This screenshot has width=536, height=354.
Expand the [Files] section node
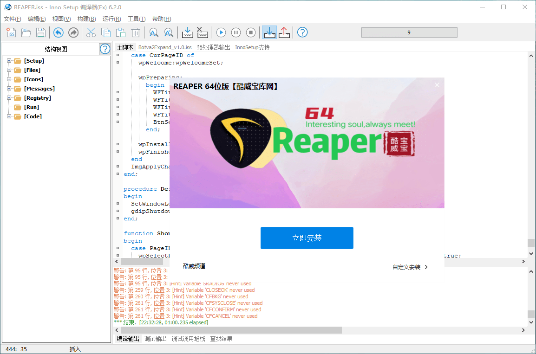9,70
